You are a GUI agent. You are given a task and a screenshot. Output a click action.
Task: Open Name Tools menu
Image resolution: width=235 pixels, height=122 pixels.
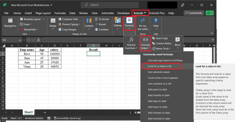point(161,49)
